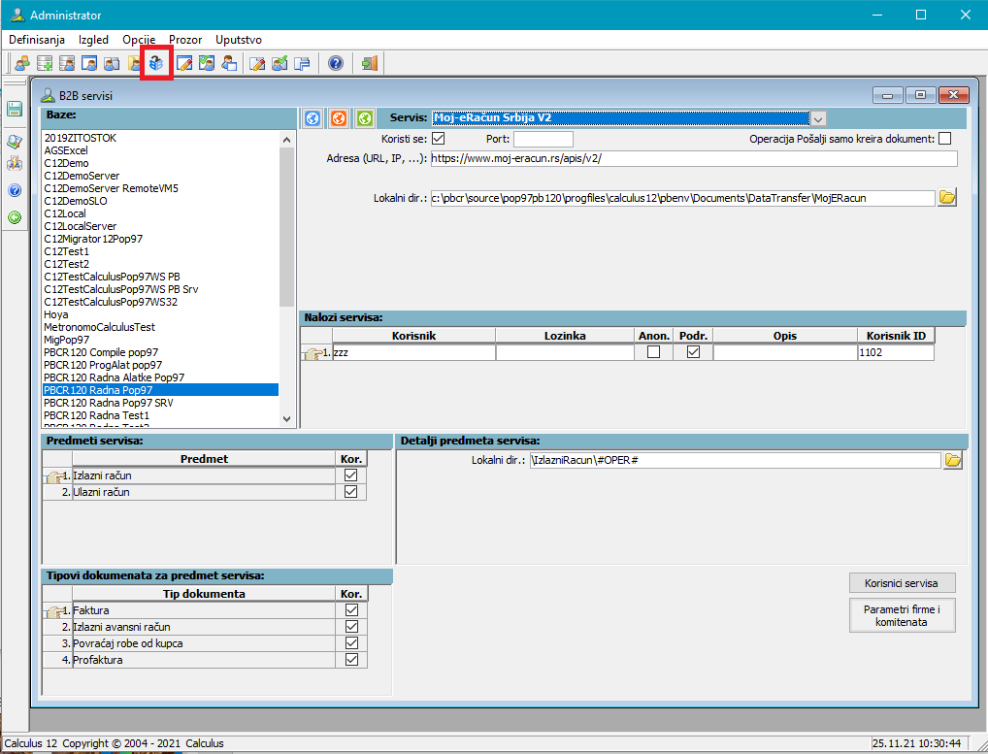
Task: Click the B2B servisi toolbar icon highlighted in red
Action: [156, 64]
